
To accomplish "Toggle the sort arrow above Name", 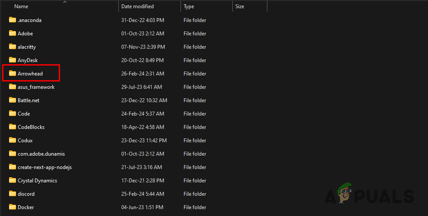I will point(65,2).
